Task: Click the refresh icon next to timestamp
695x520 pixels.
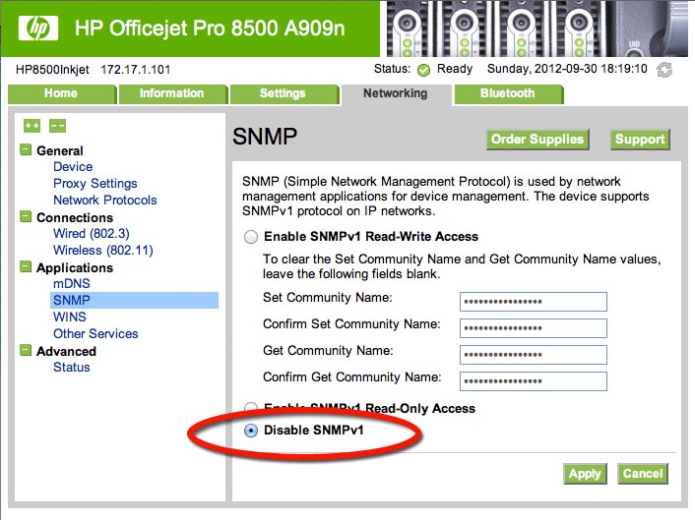Action: 665,70
